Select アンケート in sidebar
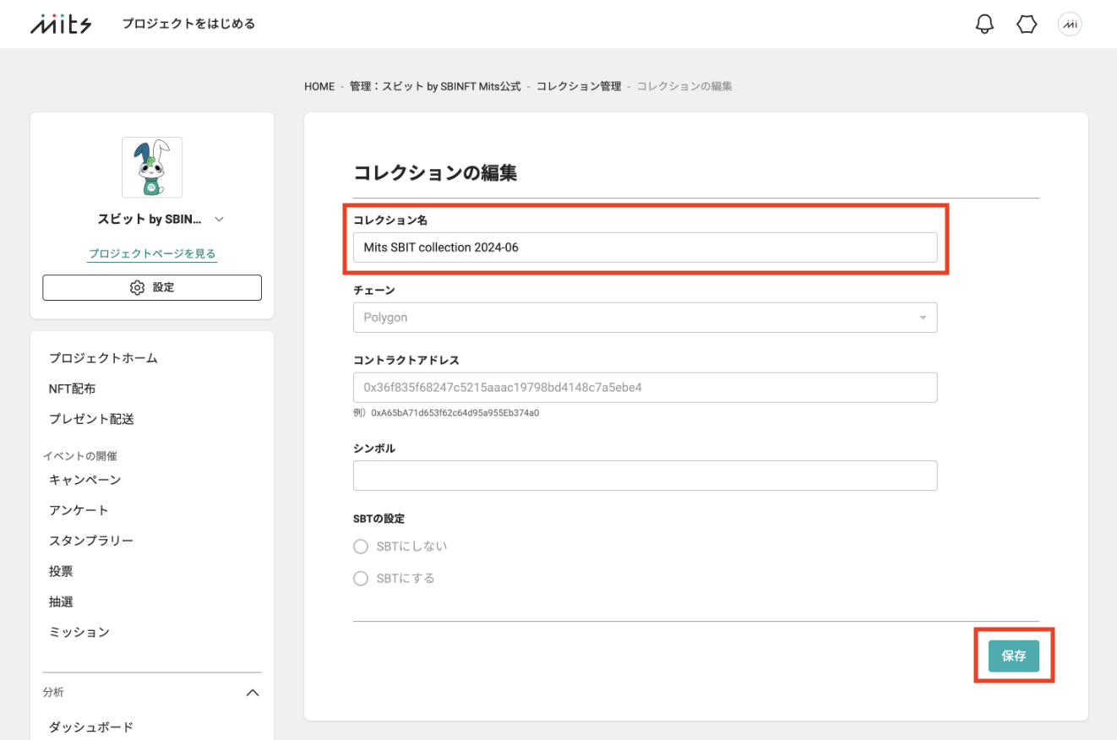The width and height of the screenshot is (1117, 740). pos(79,510)
